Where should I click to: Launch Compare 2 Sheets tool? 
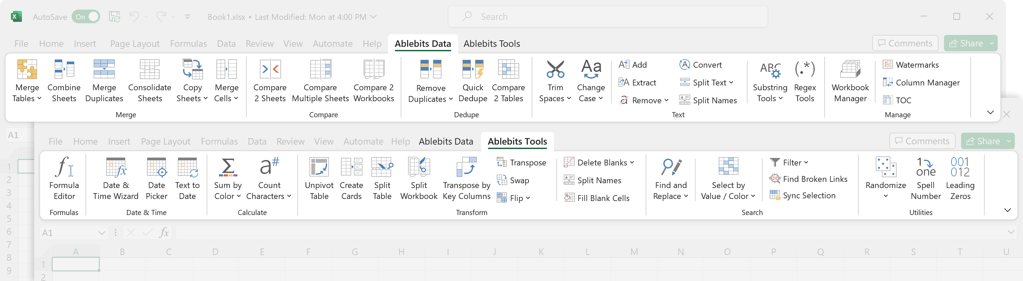coord(270,81)
